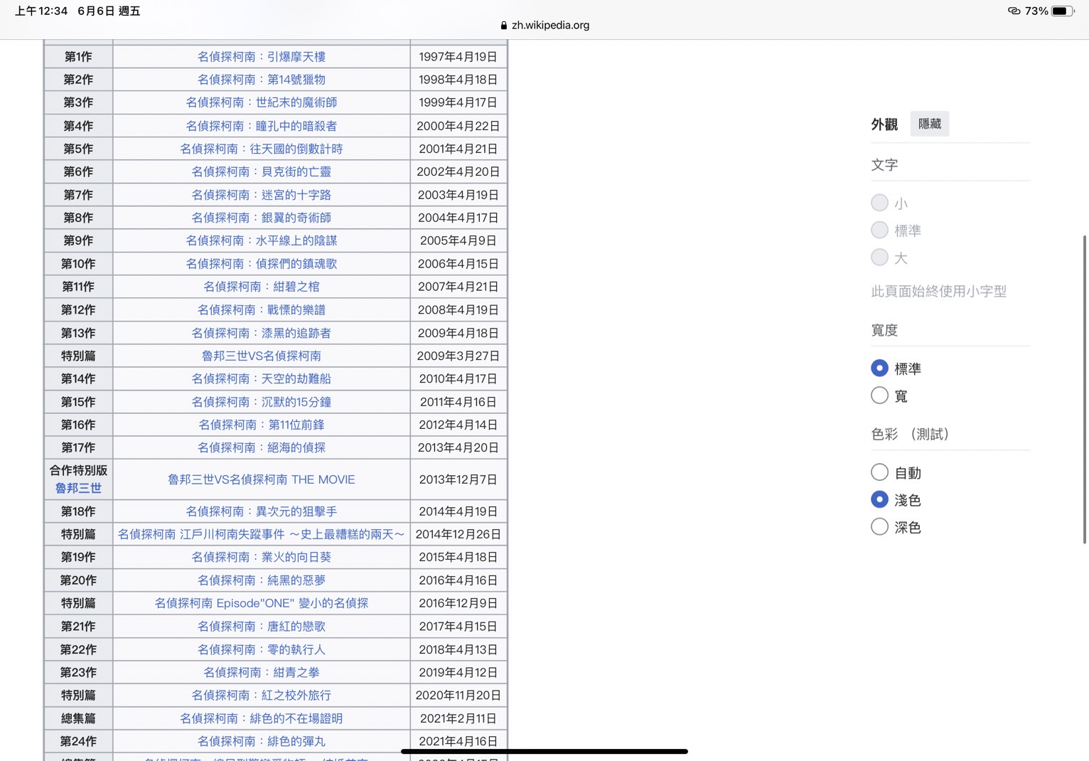1089x761 pixels.
Task: Open 名偵探柯南：漆黑的追跡者 link
Action: tap(262, 333)
